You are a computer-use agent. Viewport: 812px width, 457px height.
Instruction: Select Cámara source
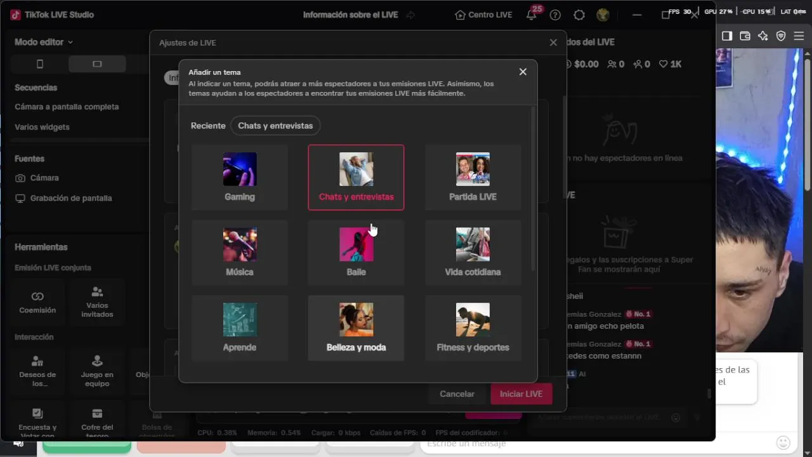[x=37, y=178]
